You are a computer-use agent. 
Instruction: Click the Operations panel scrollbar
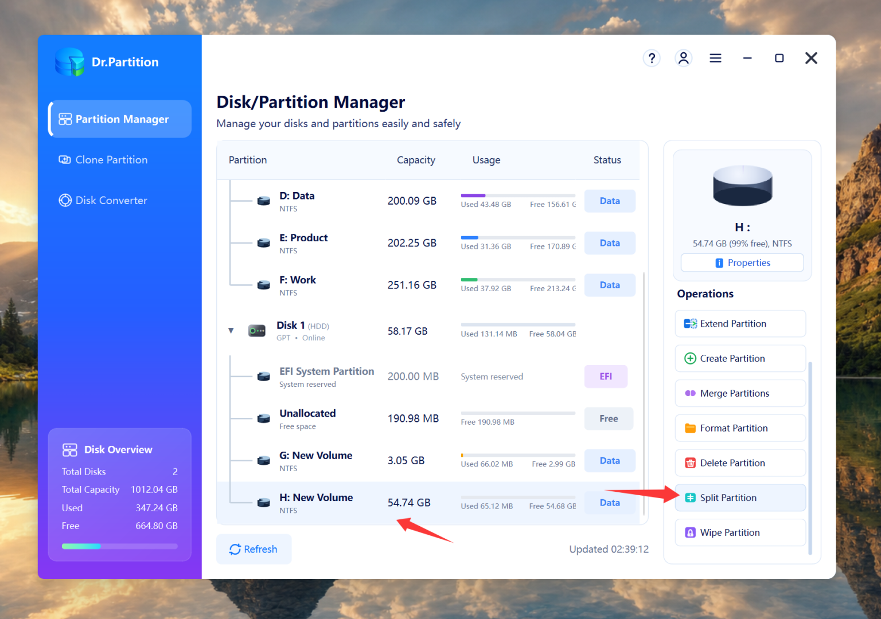coord(810,459)
